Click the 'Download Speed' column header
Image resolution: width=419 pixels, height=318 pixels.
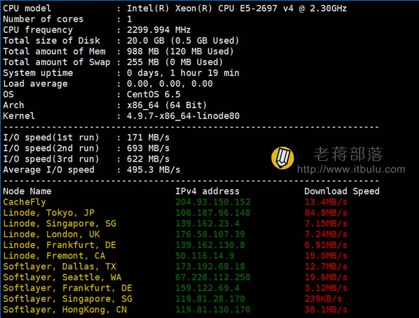point(342,191)
